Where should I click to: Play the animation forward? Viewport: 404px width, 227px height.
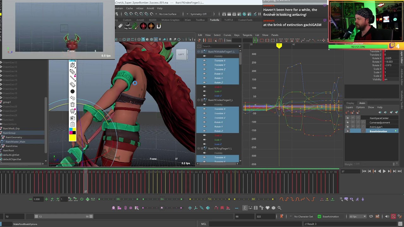point(384,171)
